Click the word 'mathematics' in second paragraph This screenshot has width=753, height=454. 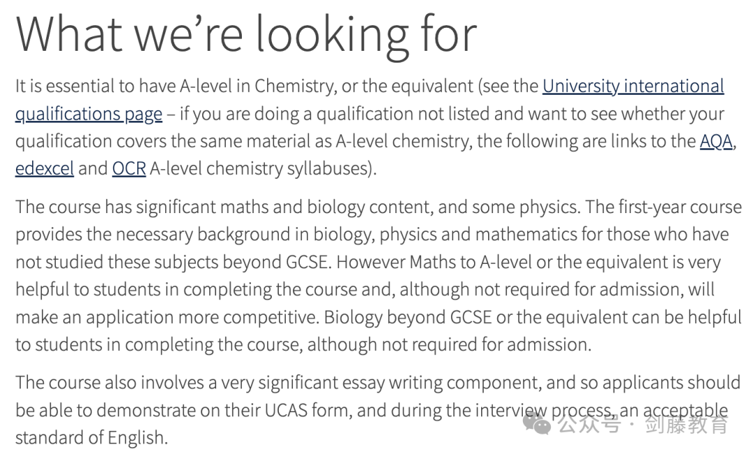point(526,235)
